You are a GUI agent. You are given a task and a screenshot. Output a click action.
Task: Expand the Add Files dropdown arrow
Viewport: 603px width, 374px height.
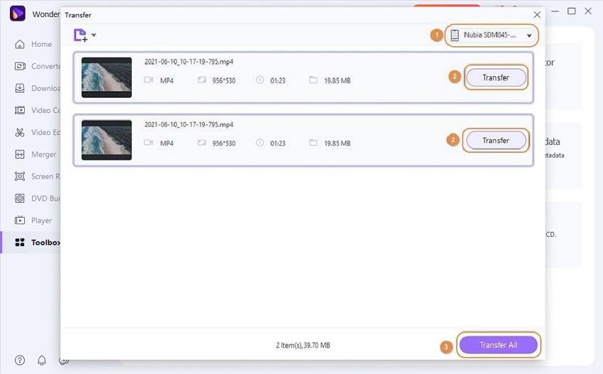pos(94,35)
